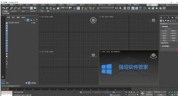Open the Schematic View icon

coord(140,8)
